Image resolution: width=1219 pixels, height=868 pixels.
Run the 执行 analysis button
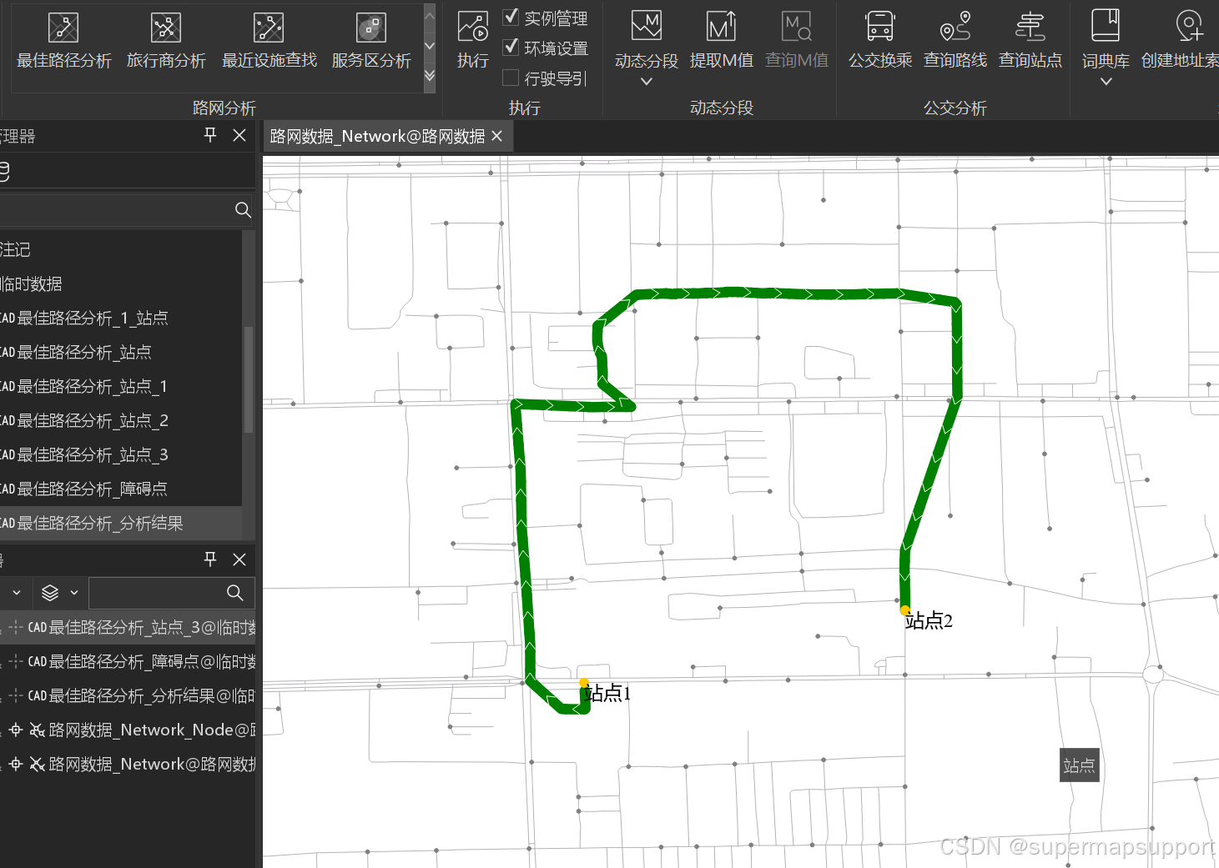(473, 40)
